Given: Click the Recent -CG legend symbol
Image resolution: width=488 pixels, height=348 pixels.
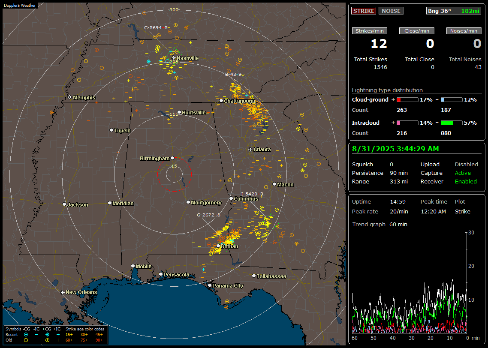Looking at the screenshot, I should point(26,335).
